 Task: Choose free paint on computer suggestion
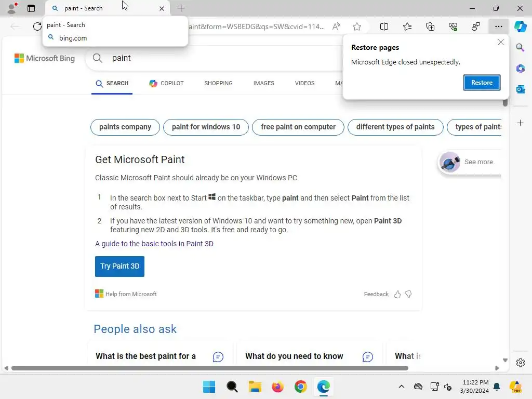(298, 127)
